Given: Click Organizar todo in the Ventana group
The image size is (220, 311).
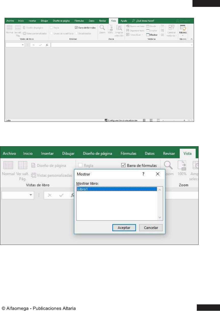Looking at the screenshot, I should click(x=135, y=31).
